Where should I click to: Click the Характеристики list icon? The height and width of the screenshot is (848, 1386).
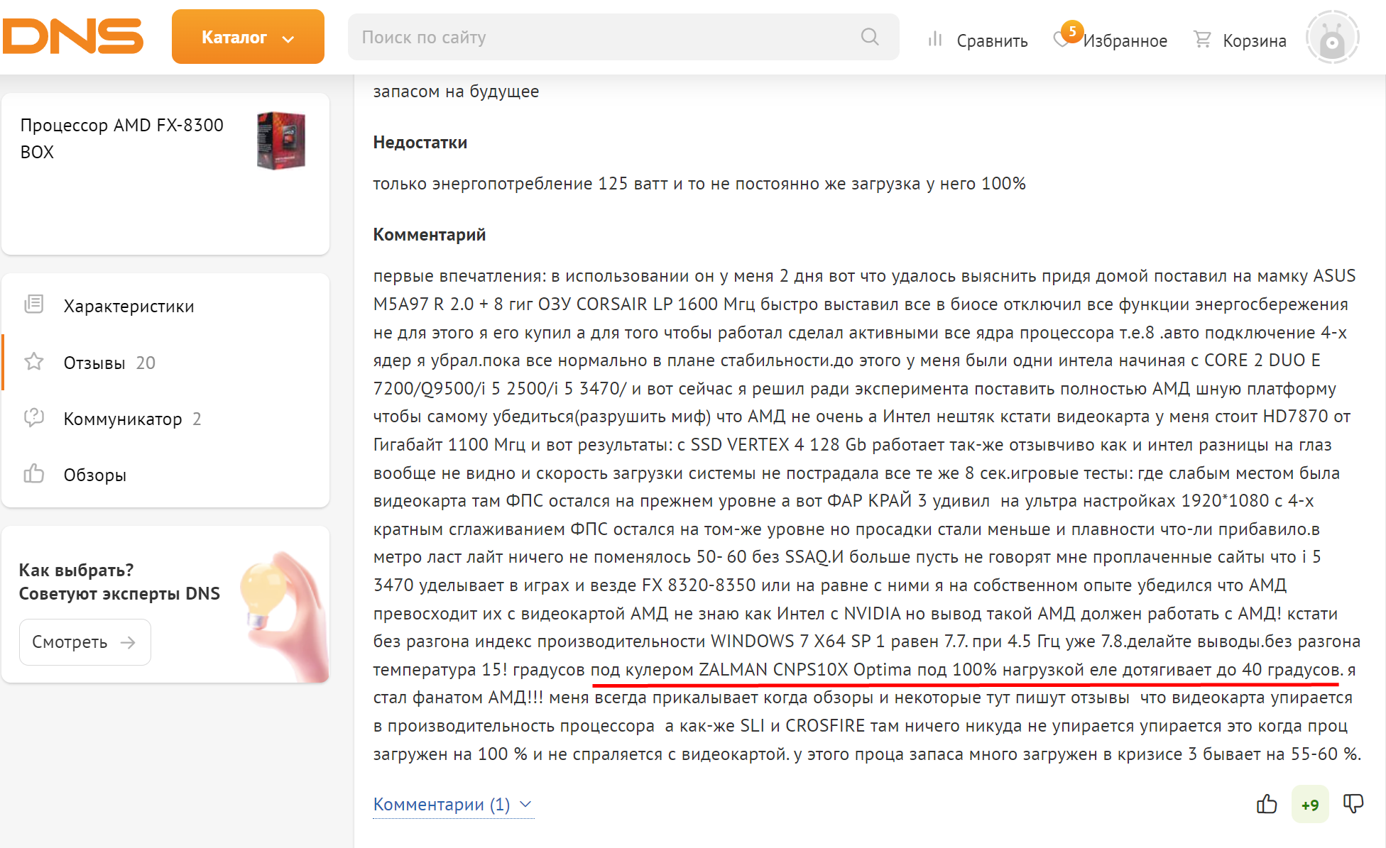[x=34, y=304]
